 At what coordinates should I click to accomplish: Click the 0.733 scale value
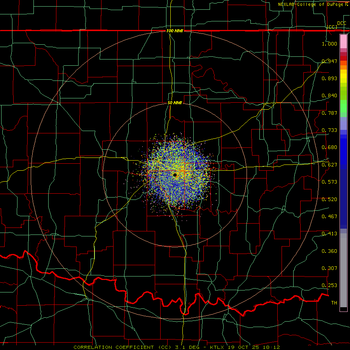[x=329, y=130]
